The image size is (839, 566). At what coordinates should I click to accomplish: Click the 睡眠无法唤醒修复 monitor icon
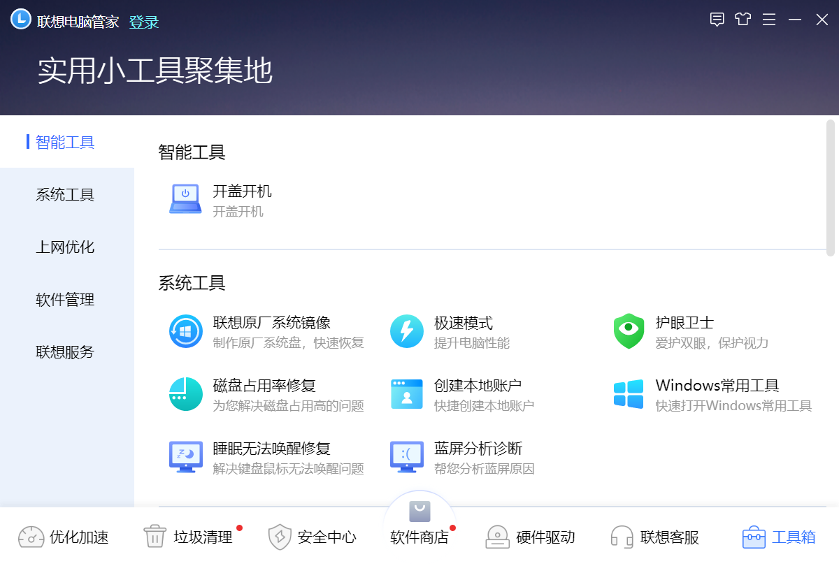click(x=186, y=457)
